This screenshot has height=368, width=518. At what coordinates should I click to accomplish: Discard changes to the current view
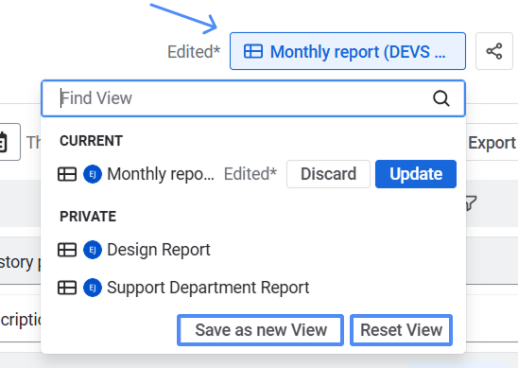[x=328, y=174]
